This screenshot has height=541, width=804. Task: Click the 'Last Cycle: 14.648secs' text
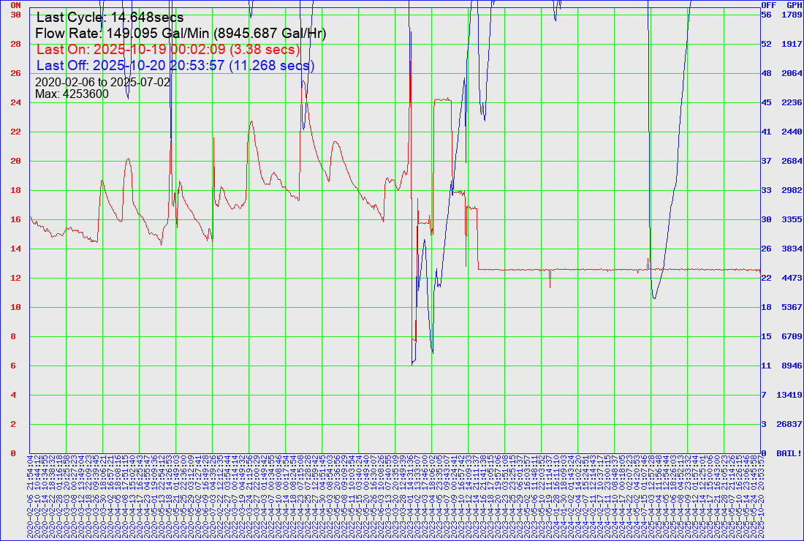(x=110, y=18)
